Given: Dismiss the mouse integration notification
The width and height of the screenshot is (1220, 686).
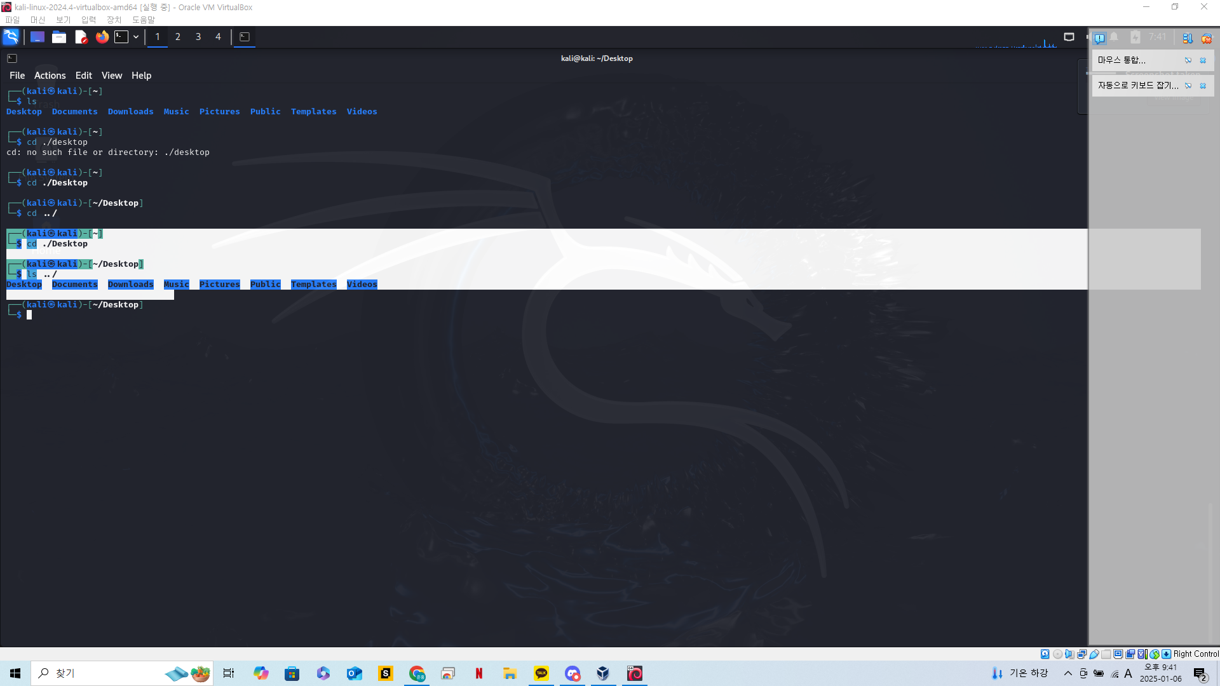Looking at the screenshot, I should click(x=1203, y=60).
